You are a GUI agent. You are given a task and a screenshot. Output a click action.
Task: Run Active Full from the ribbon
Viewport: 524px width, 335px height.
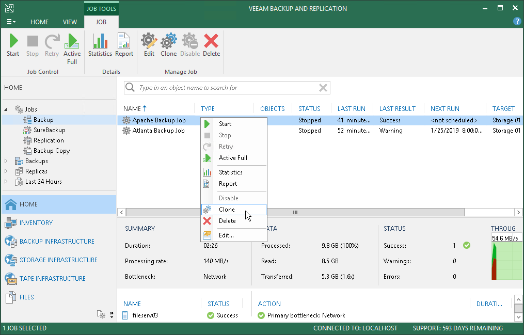(x=72, y=49)
